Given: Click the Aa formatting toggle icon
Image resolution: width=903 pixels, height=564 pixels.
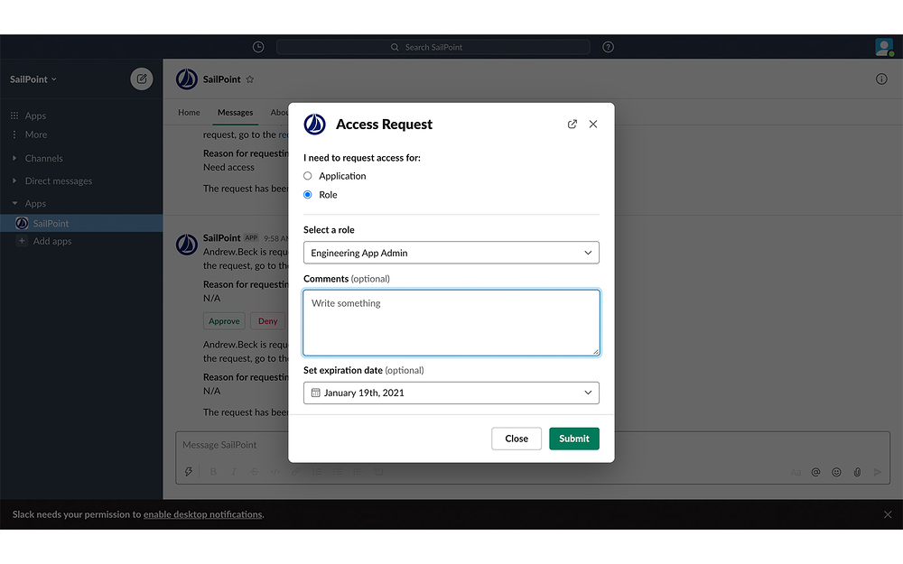Looking at the screenshot, I should click(796, 472).
